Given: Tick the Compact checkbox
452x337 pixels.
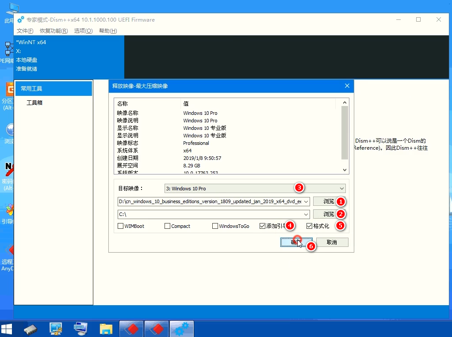Looking at the screenshot, I should tap(167, 226).
